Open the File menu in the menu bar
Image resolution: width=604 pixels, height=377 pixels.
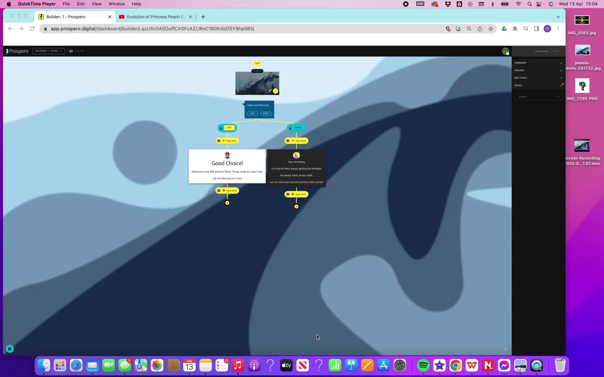pyautogui.click(x=66, y=4)
